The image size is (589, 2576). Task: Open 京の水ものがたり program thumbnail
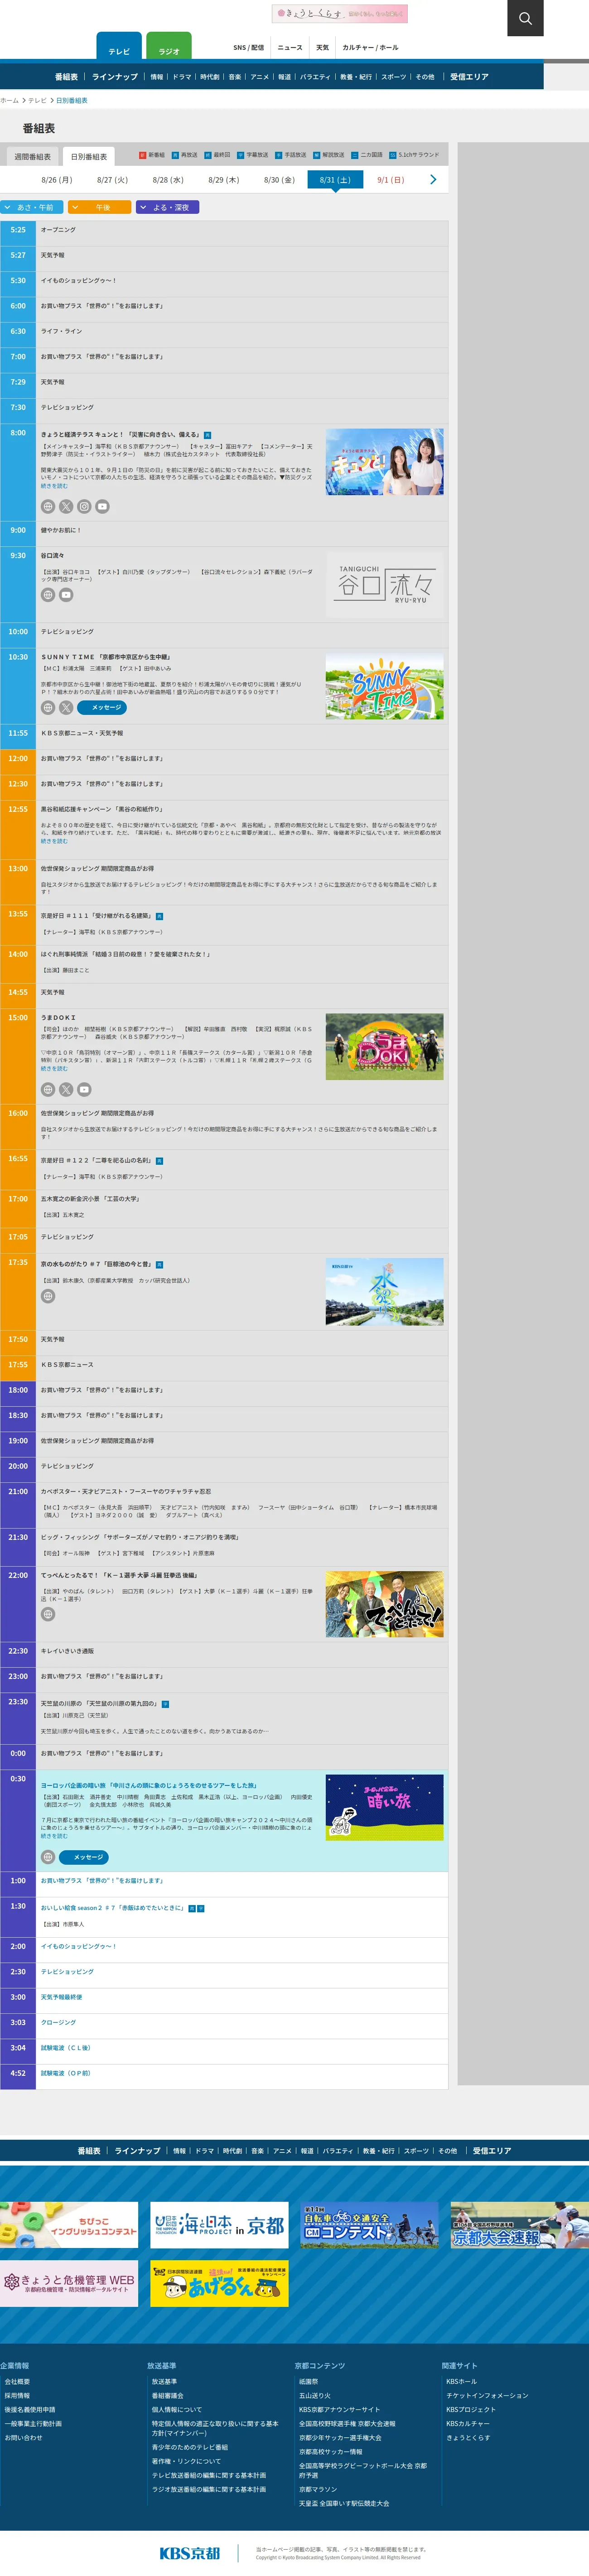[x=384, y=1292]
